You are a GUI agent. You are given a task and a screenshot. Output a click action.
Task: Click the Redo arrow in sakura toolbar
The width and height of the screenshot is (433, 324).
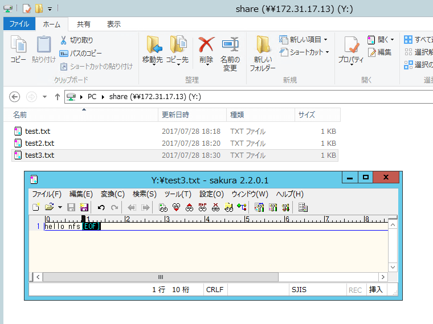115,207
